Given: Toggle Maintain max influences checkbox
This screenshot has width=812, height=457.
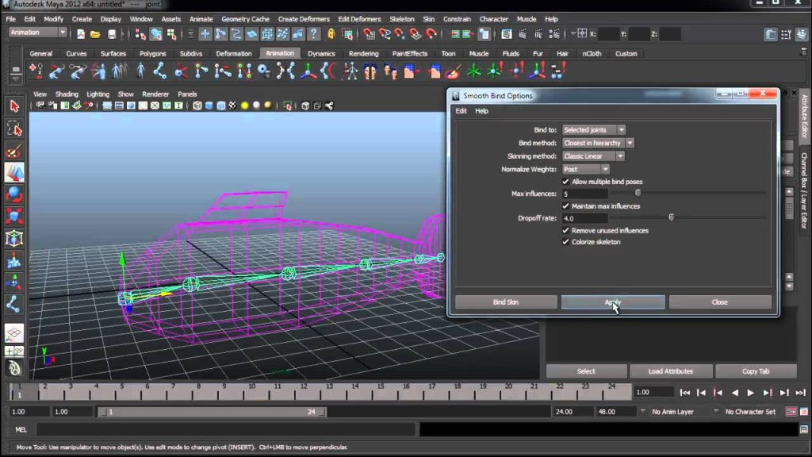Looking at the screenshot, I should click(x=565, y=206).
